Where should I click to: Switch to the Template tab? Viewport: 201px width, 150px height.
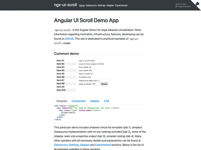point(62,101)
